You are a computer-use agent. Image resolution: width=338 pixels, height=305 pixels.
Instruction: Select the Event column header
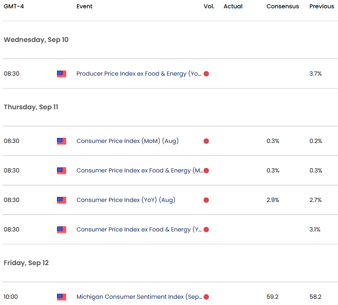[84, 6]
